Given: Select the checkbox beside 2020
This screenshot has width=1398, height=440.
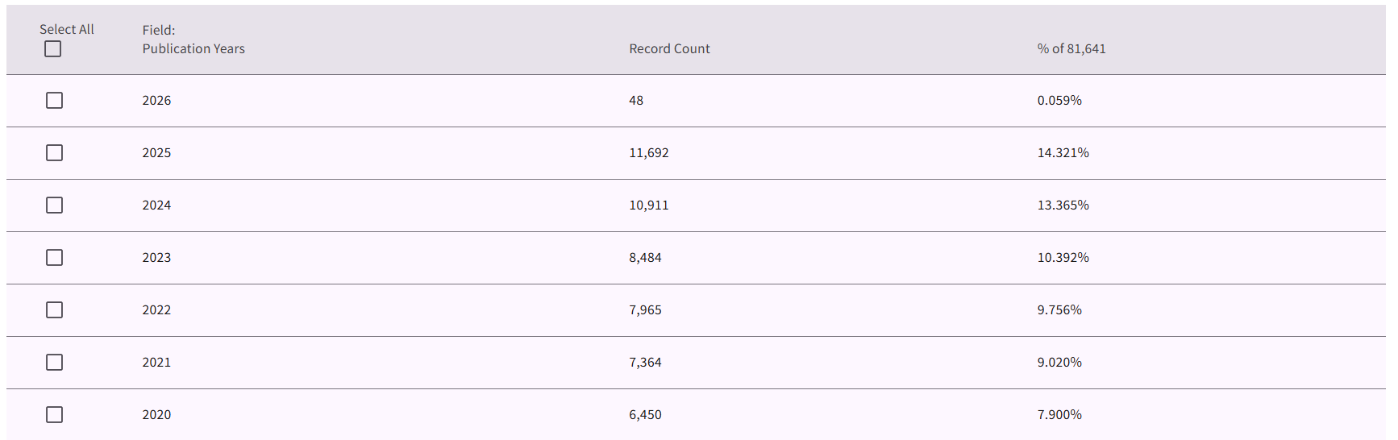Looking at the screenshot, I should pos(54,415).
